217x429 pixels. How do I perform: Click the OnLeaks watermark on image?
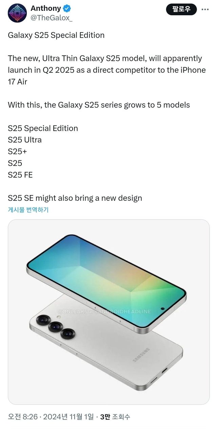click(x=105, y=311)
